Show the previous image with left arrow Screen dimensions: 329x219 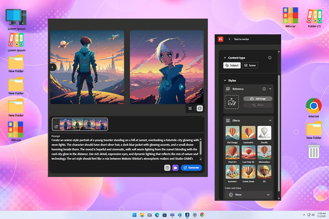[52, 67]
